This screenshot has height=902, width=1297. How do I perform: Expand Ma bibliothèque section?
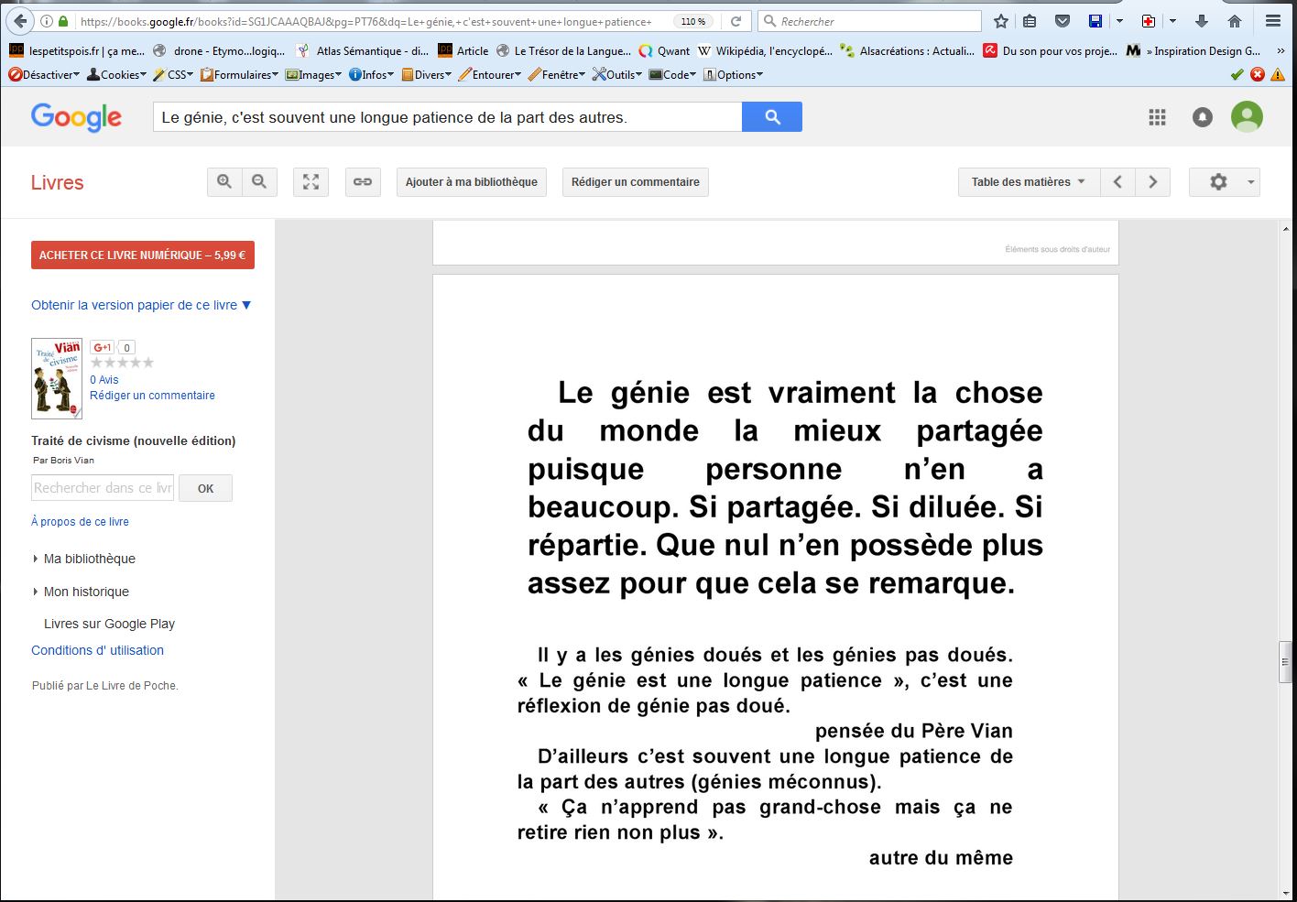89,559
